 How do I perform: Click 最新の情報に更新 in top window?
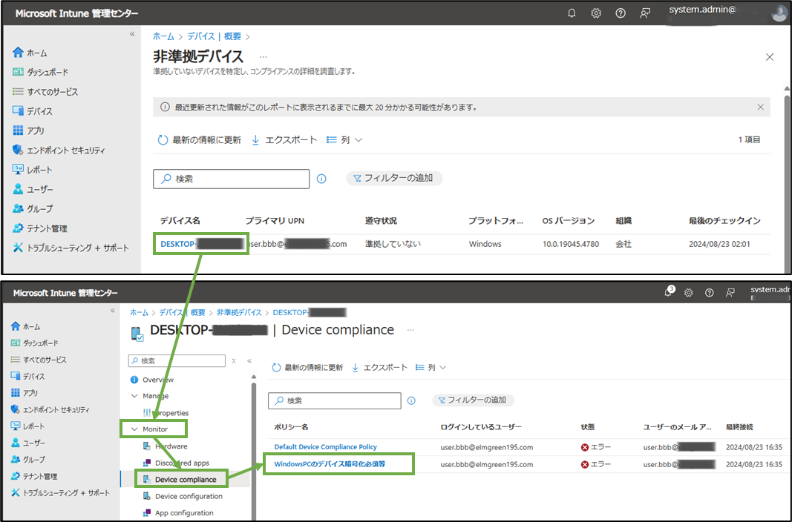[200, 139]
